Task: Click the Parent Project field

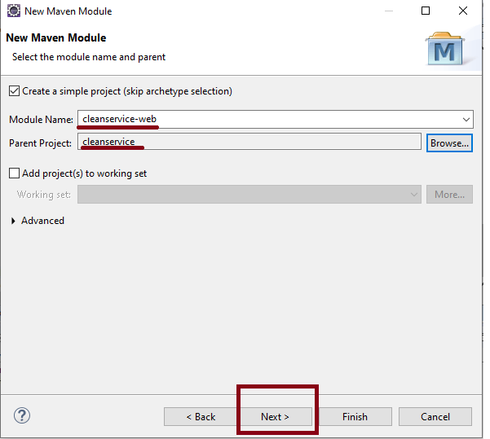Action: (x=249, y=143)
